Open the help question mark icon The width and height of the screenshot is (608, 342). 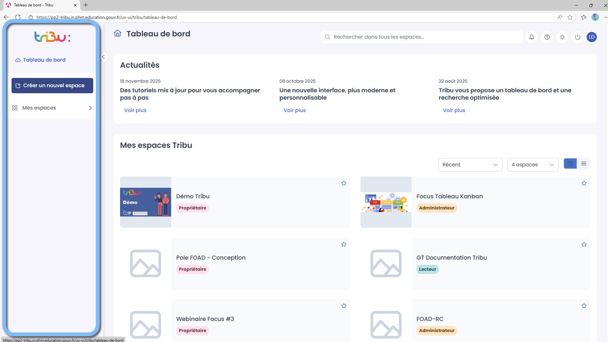pos(547,37)
